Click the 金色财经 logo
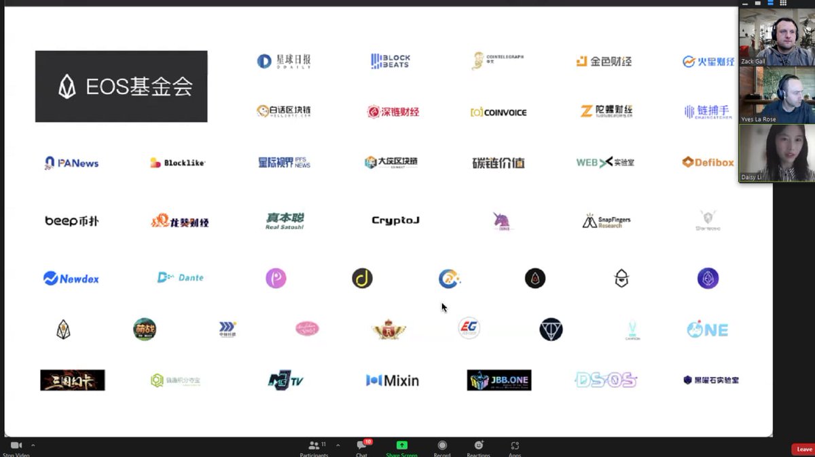This screenshot has height=457, width=815. click(604, 61)
